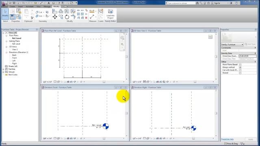Click the Offset tool in Modify panel
Image resolution: width=260 pixels, height=146 pixels.
pyautogui.click(x=61, y=11)
